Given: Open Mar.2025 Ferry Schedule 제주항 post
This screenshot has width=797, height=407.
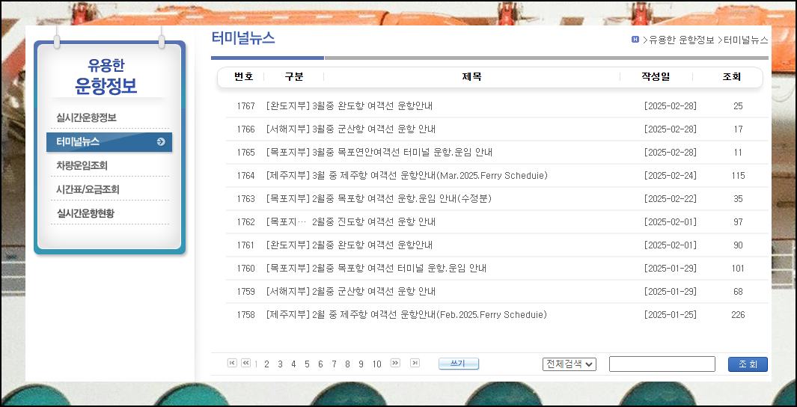Looking at the screenshot, I should click(430, 176).
